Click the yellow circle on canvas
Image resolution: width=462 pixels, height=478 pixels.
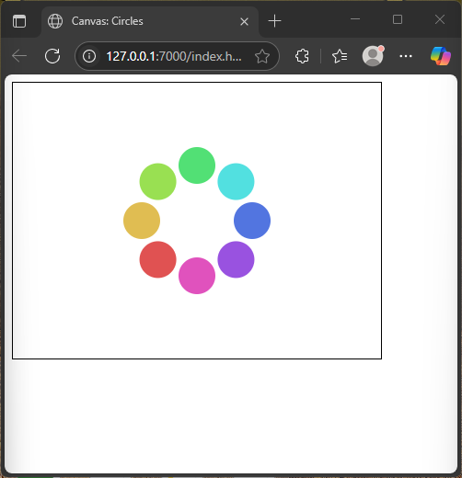pos(142,221)
